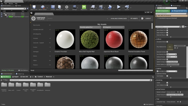Collapse the Collision section in Details
Screen dimensions: 188x106
point(156,39)
